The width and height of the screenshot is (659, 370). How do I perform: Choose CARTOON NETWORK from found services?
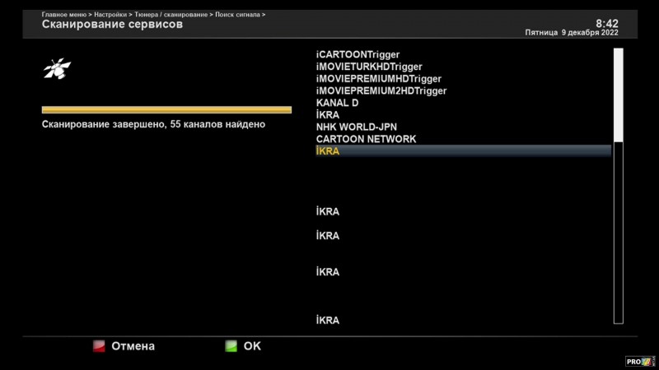pos(366,139)
